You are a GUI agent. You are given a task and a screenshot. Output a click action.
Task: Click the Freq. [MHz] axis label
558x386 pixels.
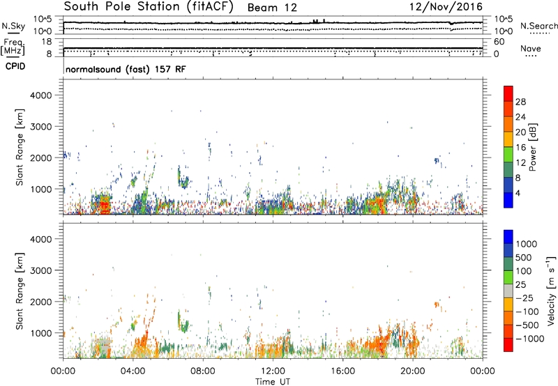[13, 47]
